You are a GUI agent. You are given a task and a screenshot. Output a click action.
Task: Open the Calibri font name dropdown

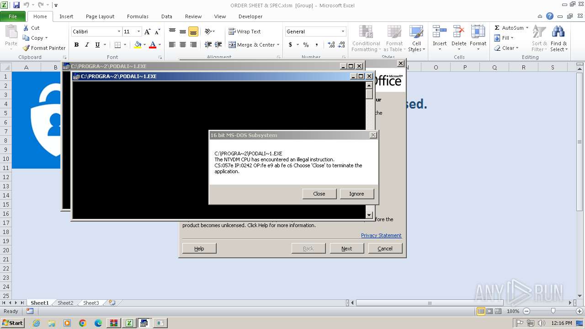coord(119,32)
